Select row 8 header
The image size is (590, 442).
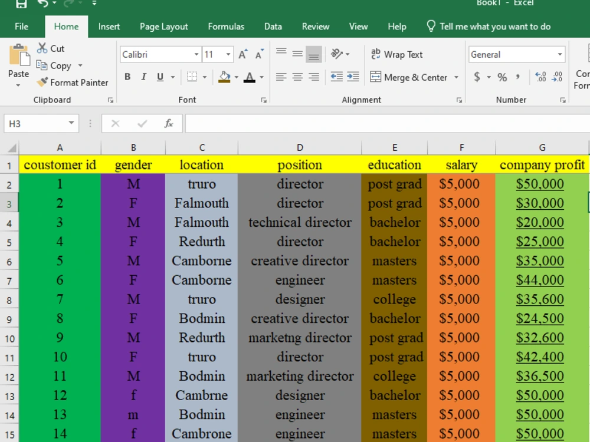pyautogui.click(x=9, y=299)
